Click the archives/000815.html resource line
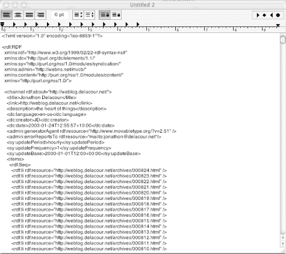Image resolution: width=286 pixels, height=254 pixels. point(89,221)
